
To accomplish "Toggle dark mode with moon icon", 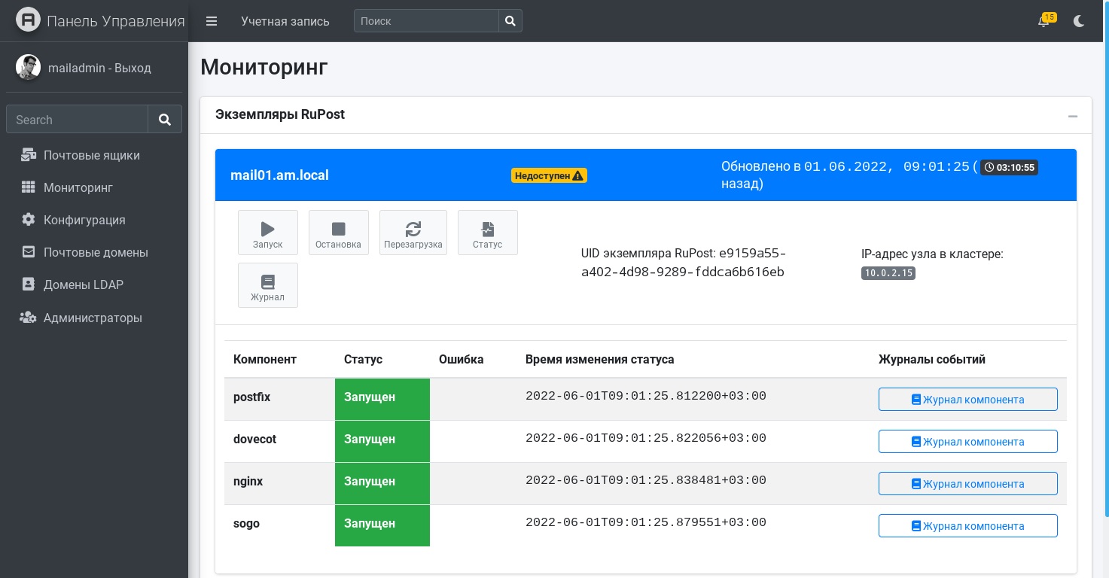I will pyautogui.click(x=1079, y=21).
